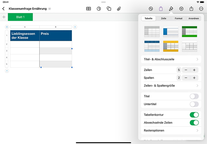Viewport: 207px width, 144px height.
Task: Disable the Tabellenkontur toggle
Action: (x=194, y=115)
